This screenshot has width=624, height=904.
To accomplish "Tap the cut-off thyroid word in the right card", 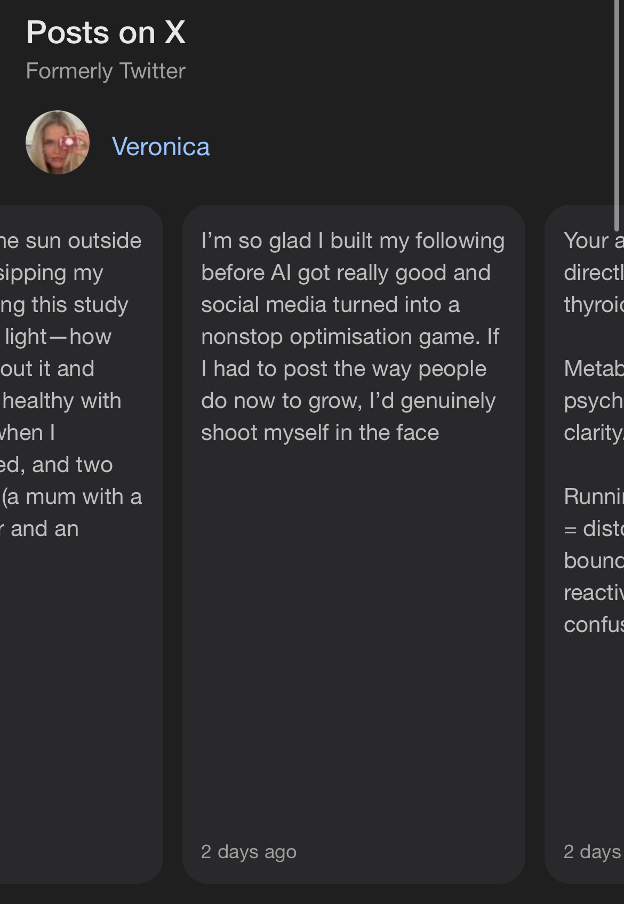I will (x=594, y=305).
